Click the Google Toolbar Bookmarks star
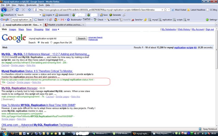Screen dimensions: 218x136 pyautogui.click(x=68, y=20)
